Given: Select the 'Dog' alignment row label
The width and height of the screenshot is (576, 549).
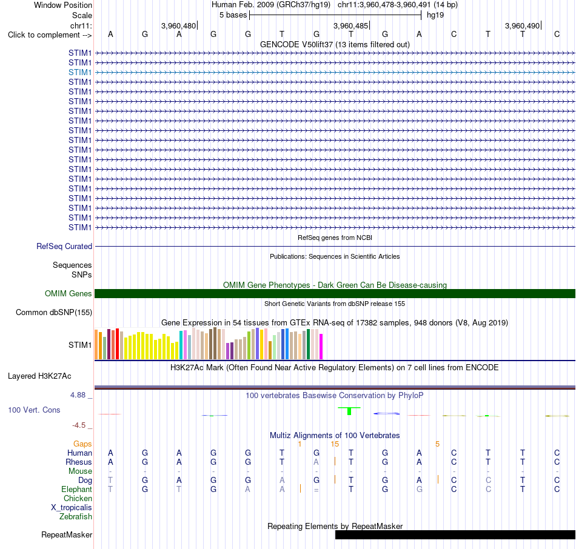Looking at the screenshot, I should pos(85,481).
